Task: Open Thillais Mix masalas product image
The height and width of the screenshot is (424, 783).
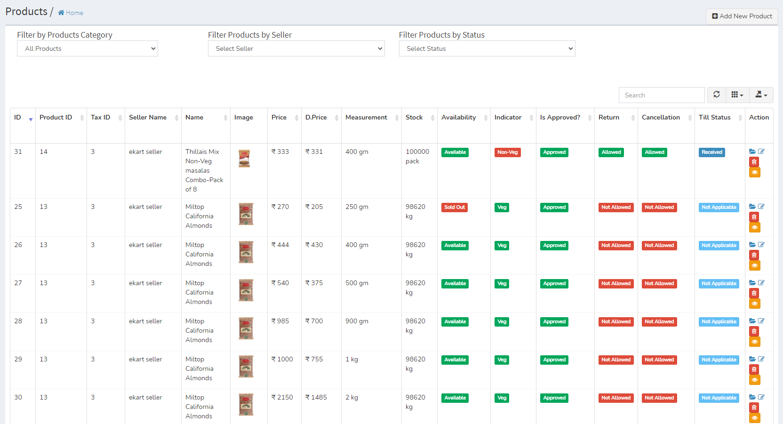Action: pyautogui.click(x=244, y=159)
